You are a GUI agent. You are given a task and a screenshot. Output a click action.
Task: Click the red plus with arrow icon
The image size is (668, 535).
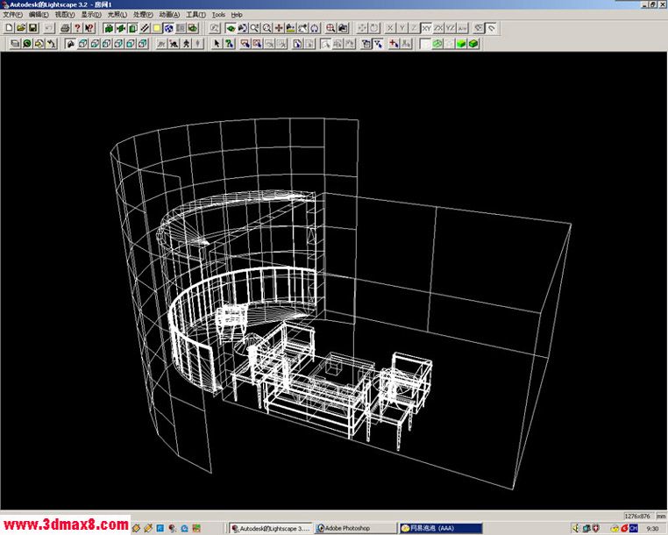click(394, 44)
